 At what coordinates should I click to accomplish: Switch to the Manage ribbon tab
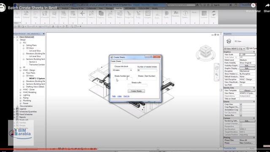[109, 8]
